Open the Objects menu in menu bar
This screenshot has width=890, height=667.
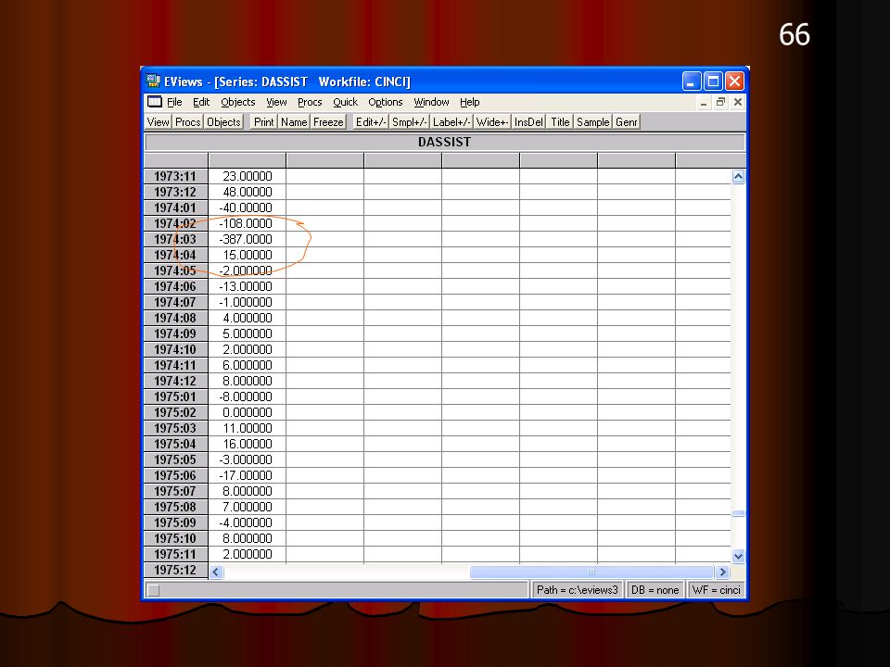point(238,102)
